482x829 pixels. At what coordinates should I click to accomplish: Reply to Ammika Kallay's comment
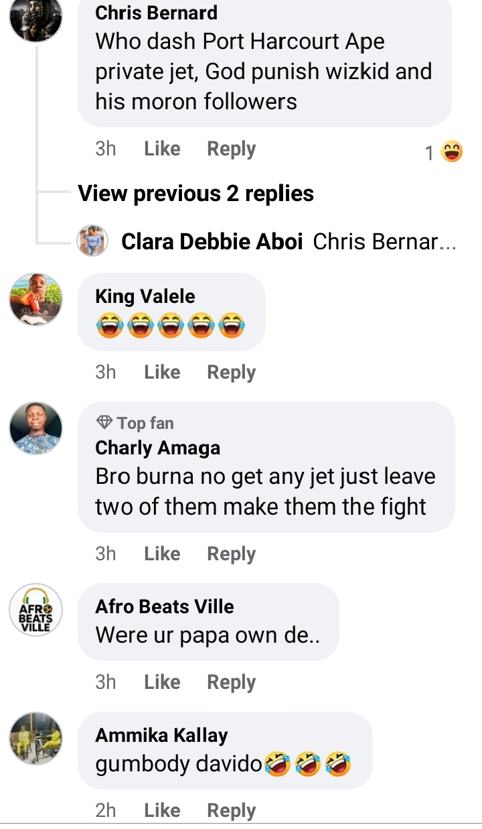click(231, 810)
